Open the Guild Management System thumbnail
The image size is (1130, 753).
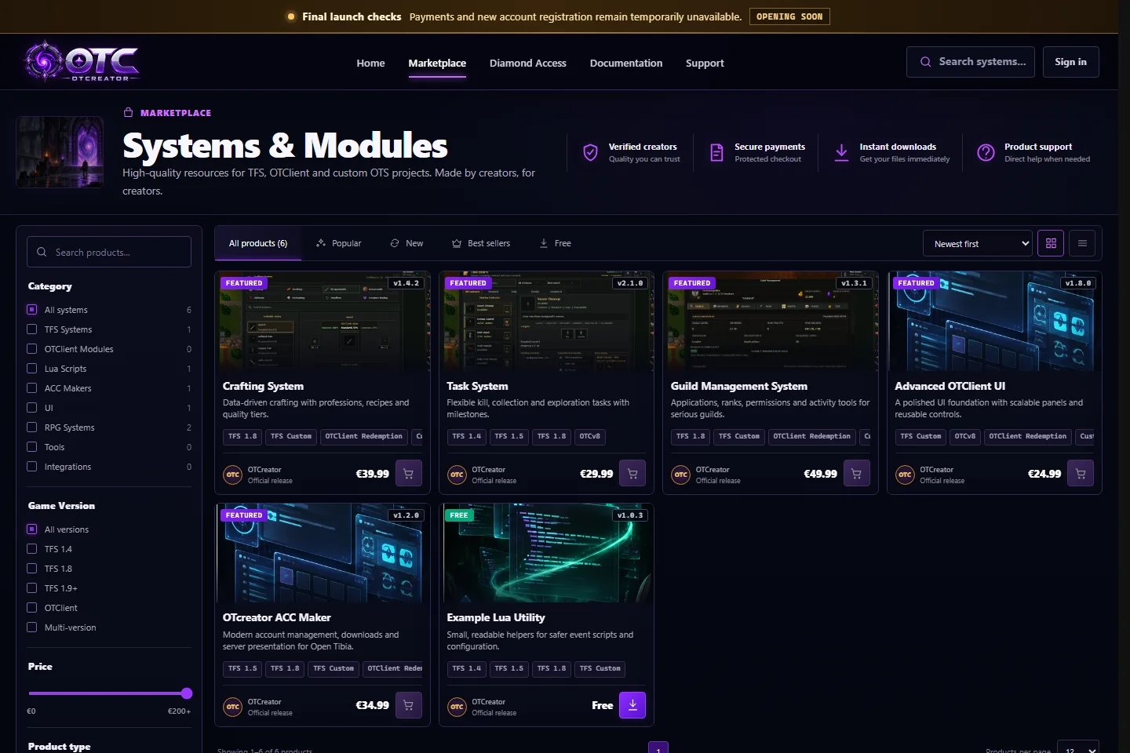tap(772, 321)
